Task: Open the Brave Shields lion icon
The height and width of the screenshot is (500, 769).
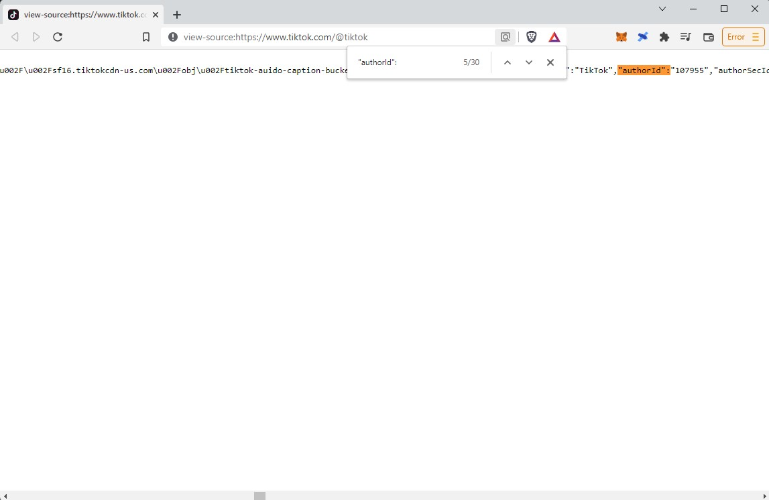Action: point(531,37)
